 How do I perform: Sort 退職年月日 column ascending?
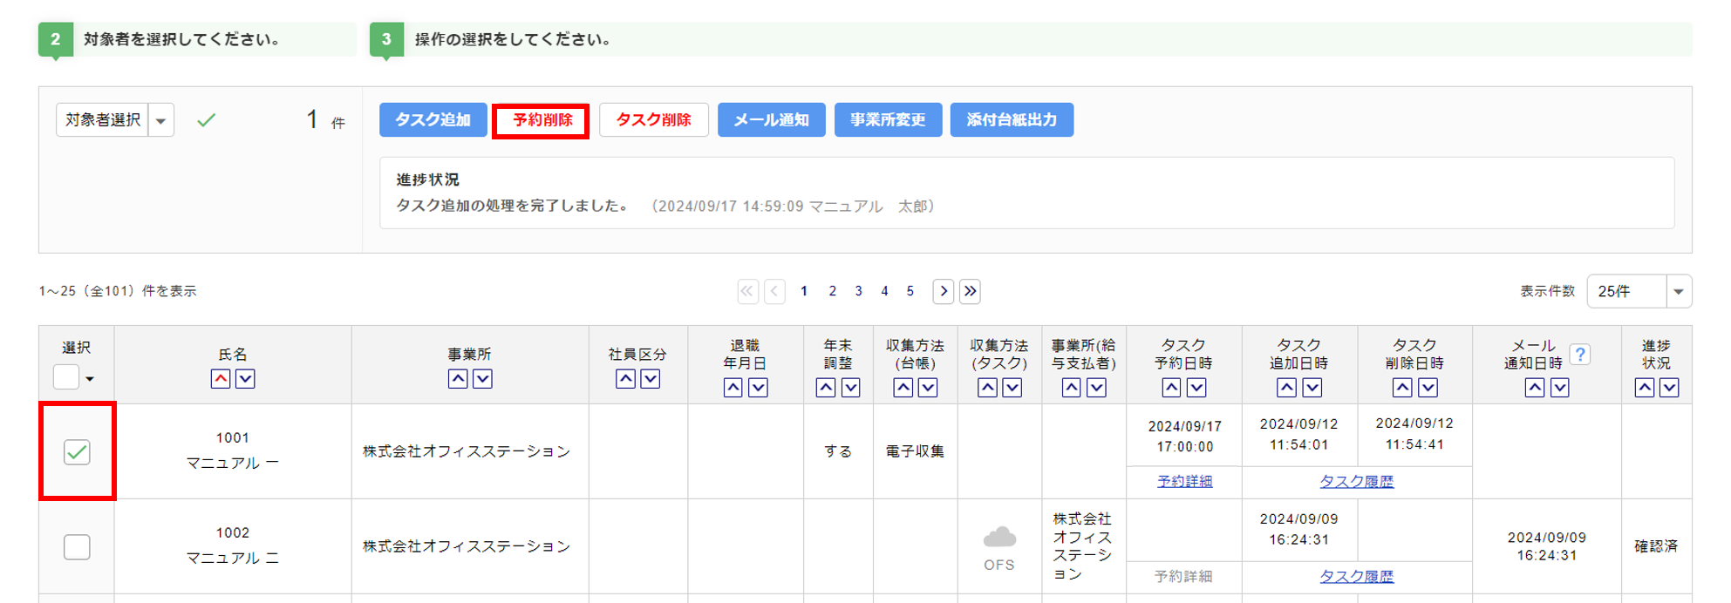[x=733, y=388]
